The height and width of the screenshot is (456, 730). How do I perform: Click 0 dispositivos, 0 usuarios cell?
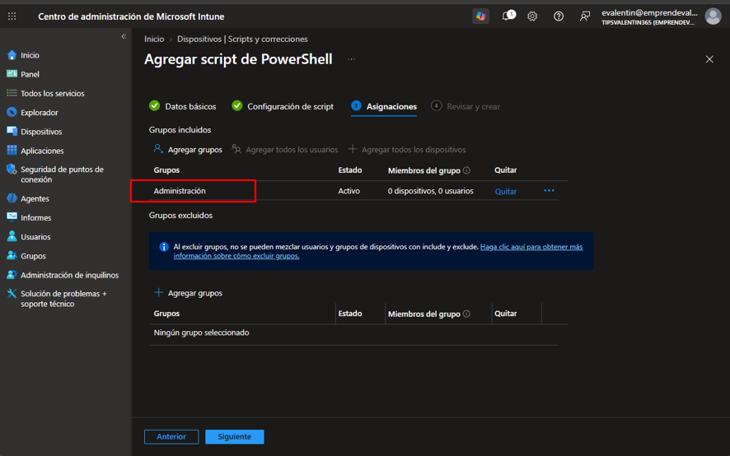point(430,191)
